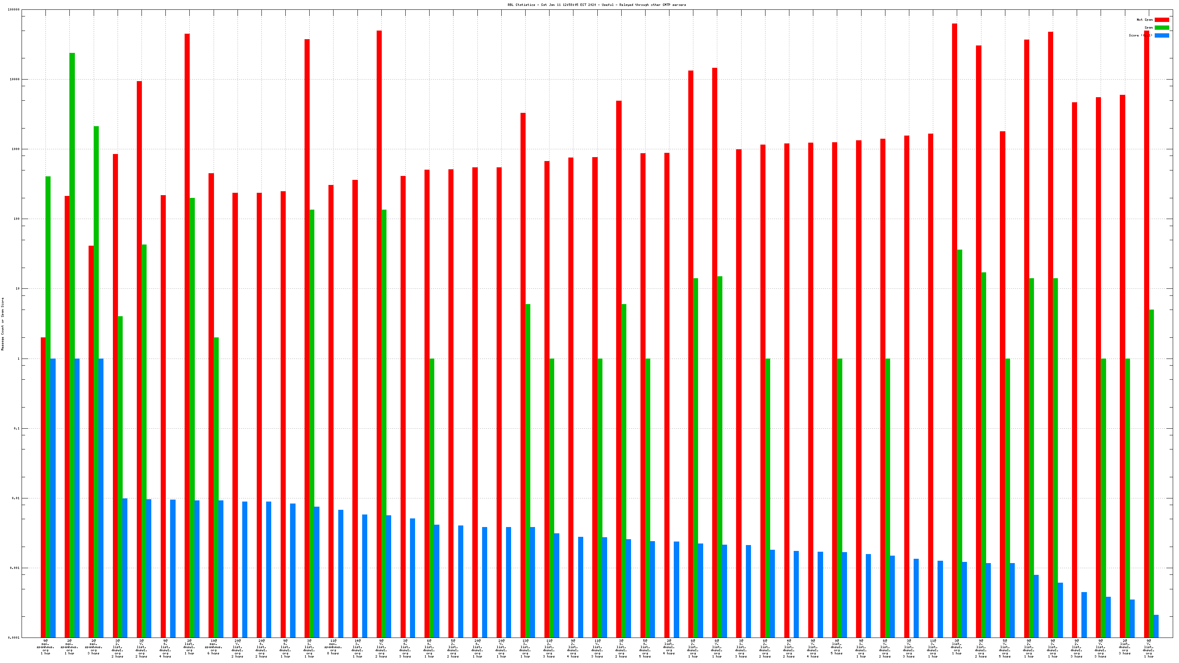1179x663 pixels.
Task: Click the blue bar of the first group
Action: pyautogui.click(x=53, y=498)
